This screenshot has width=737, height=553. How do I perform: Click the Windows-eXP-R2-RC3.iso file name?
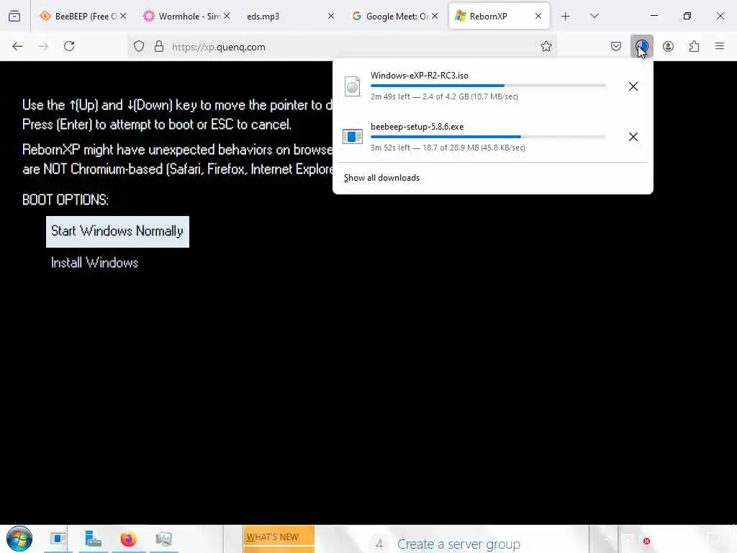coord(420,75)
